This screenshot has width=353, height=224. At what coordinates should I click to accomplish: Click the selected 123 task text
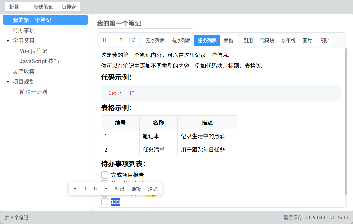coord(115,202)
